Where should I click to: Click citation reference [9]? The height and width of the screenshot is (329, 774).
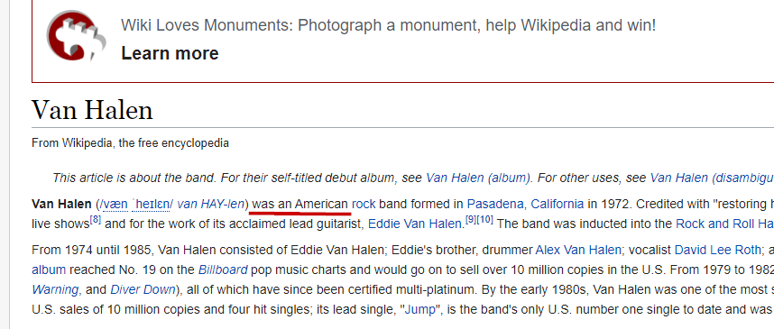[472, 220]
